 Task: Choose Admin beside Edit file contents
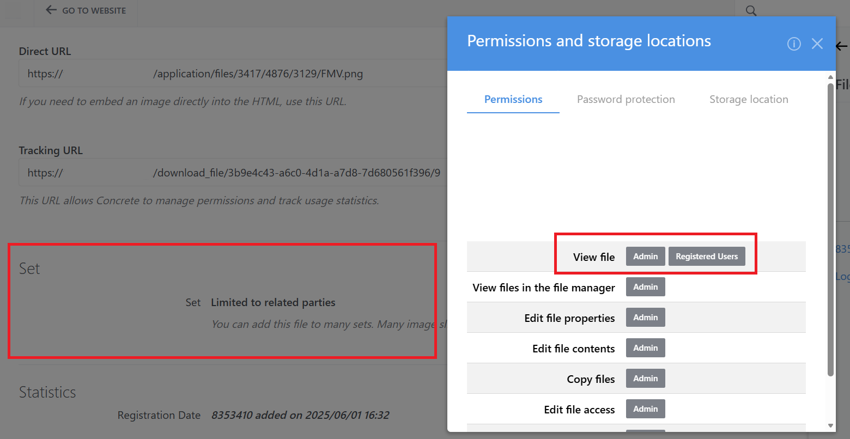pyautogui.click(x=645, y=348)
